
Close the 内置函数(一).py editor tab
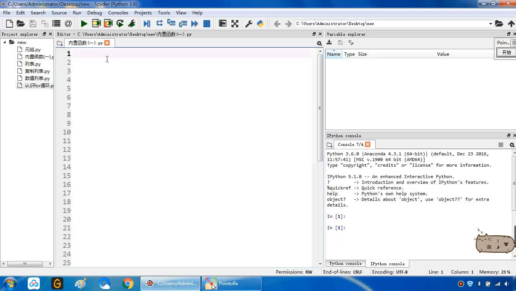107,43
